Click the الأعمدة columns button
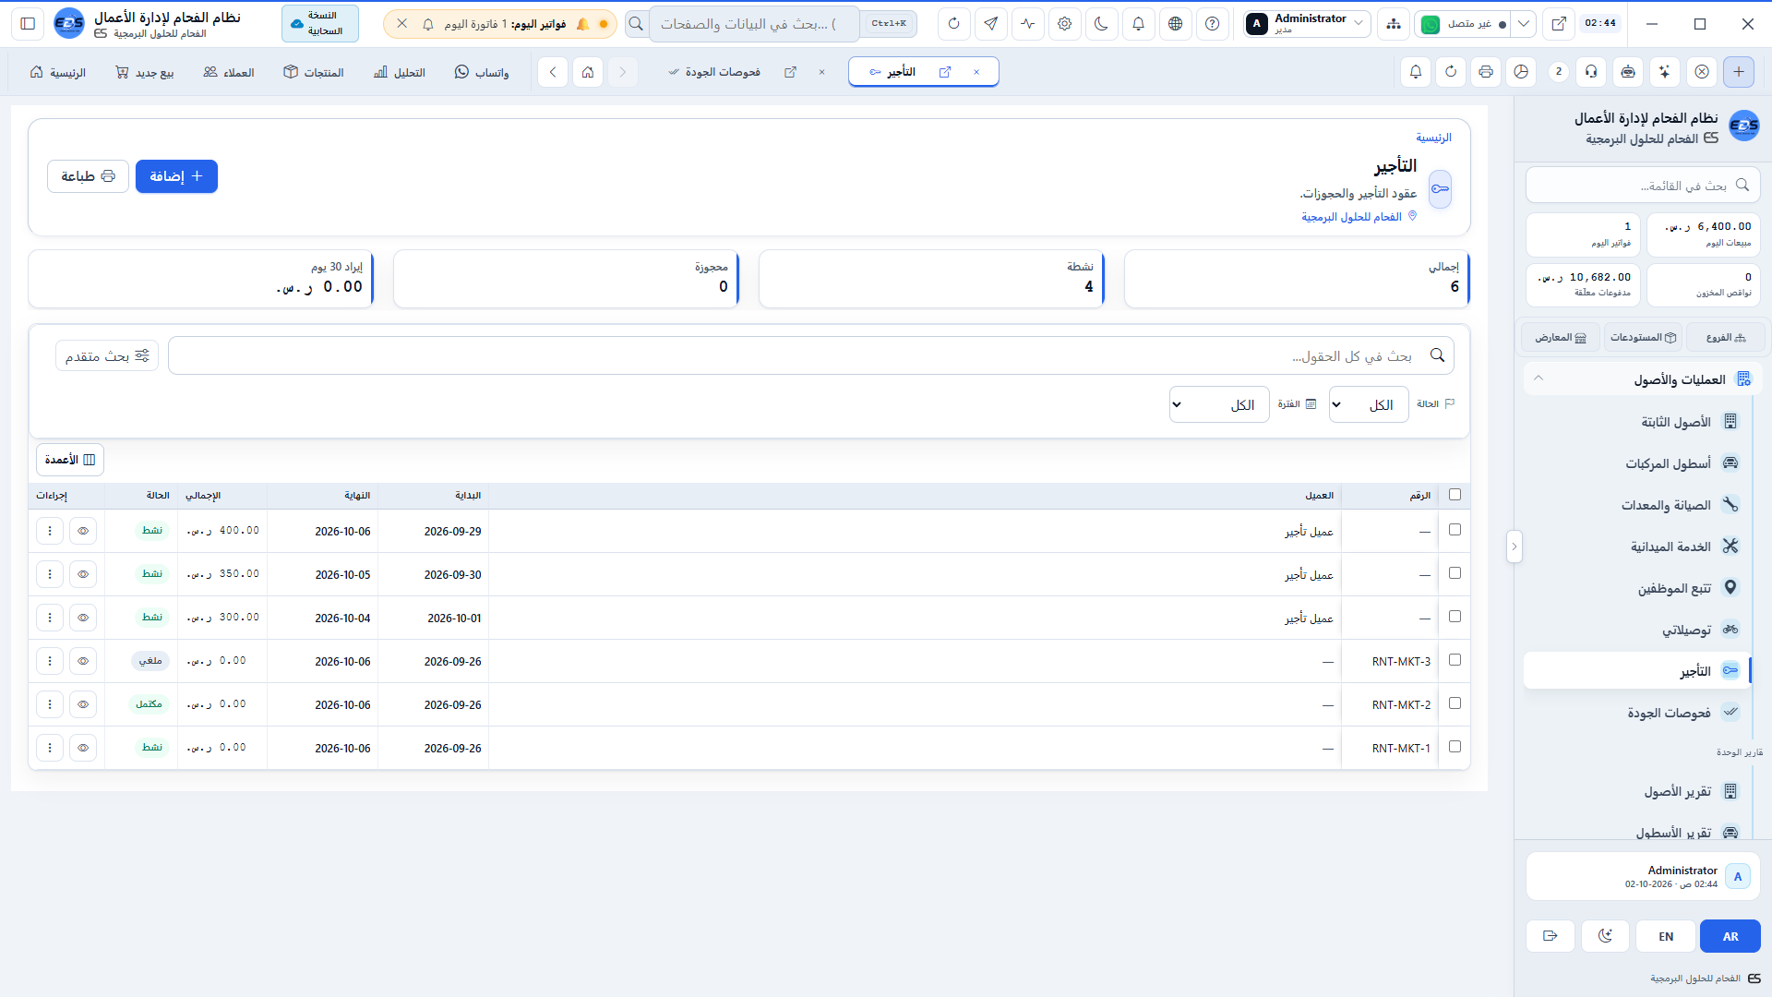Image resolution: width=1772 pixels, height=997 pixels. 70,460
